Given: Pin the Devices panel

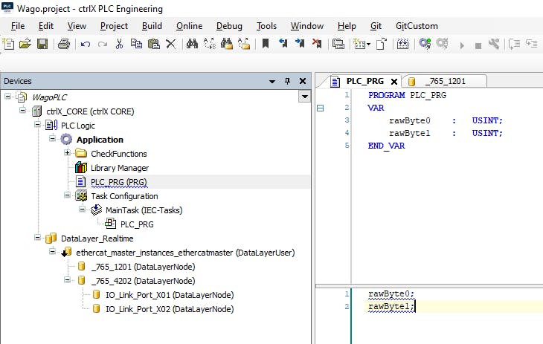Looking at the screenshot, I should point(287,81).
